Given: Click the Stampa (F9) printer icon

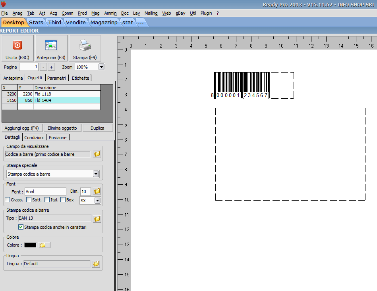Looking at the screenshot, I should (85, 46).
